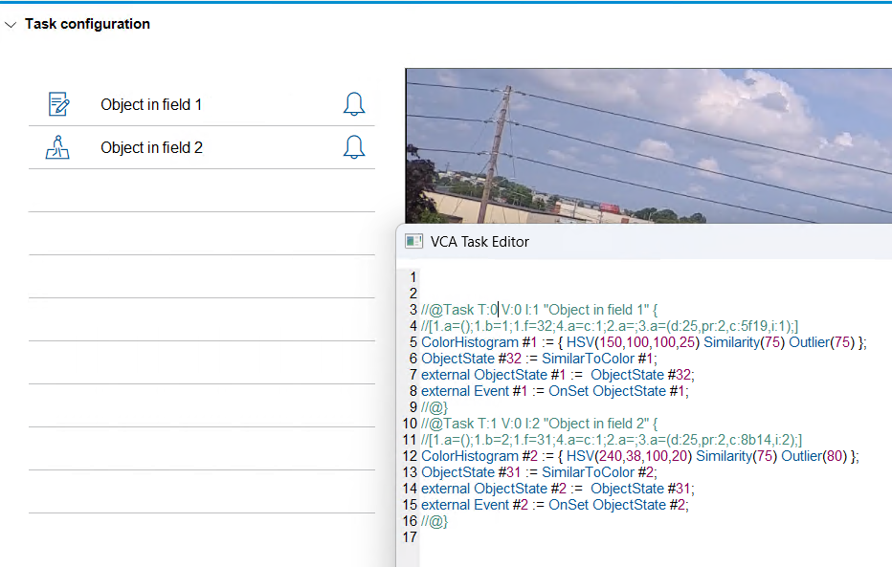Click the VCA Task Editor window icon
The width and height of the screenshot is (892, 567).
click(x=413, y=242)
